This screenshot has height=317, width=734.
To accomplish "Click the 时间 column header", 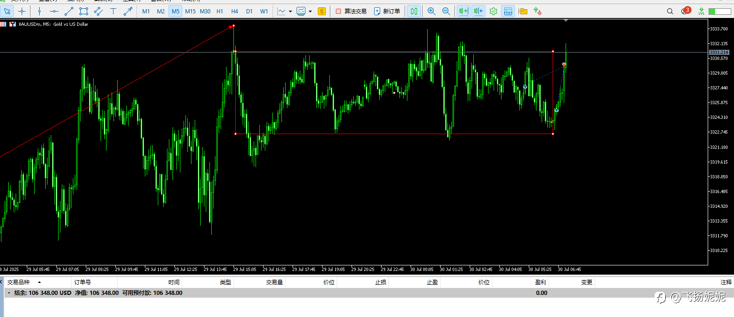I will [174, 282].
